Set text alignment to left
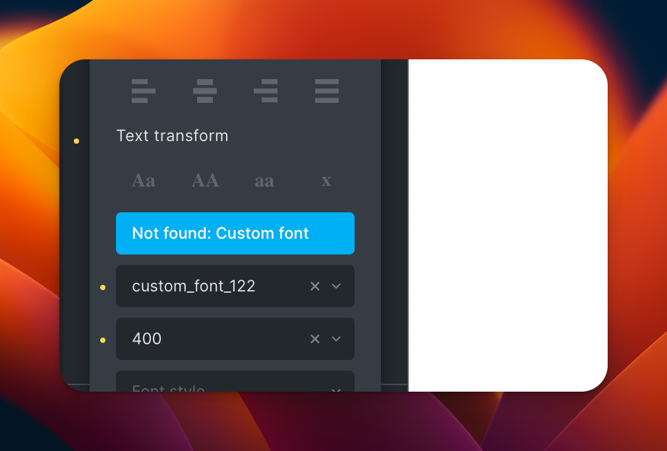The width and height of the screenshot is (667, 451). click(x=144, y=91)
